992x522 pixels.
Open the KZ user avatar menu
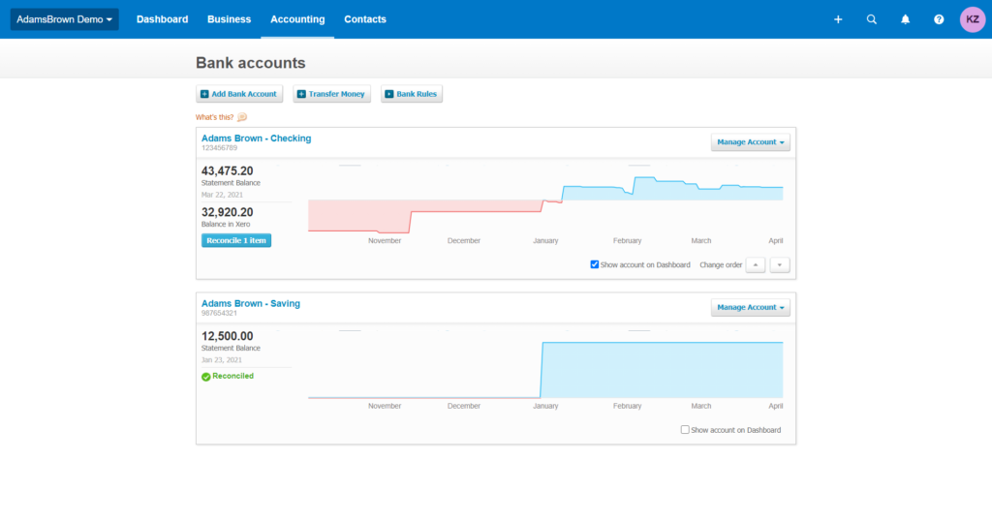pos(973,19)
